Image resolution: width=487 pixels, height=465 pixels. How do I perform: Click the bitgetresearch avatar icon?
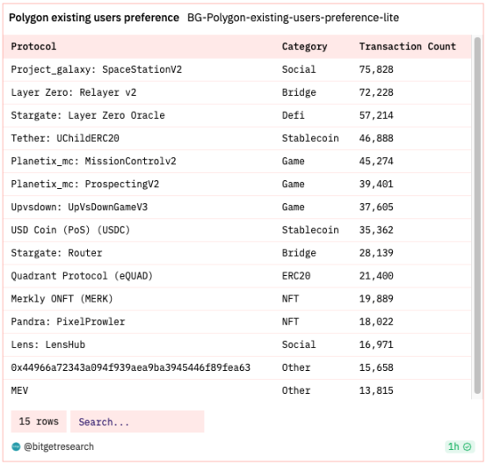pyautogui.click(x=16, y=447)
